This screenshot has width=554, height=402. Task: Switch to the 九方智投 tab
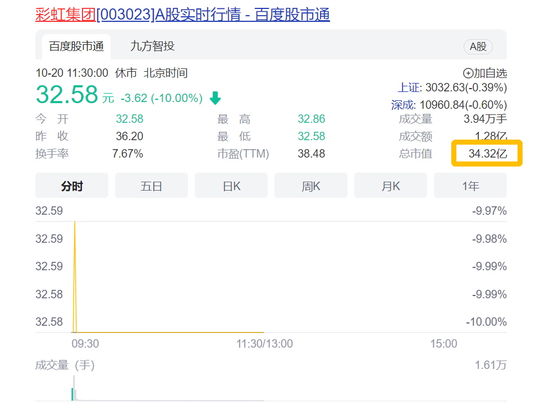point(152,46)
